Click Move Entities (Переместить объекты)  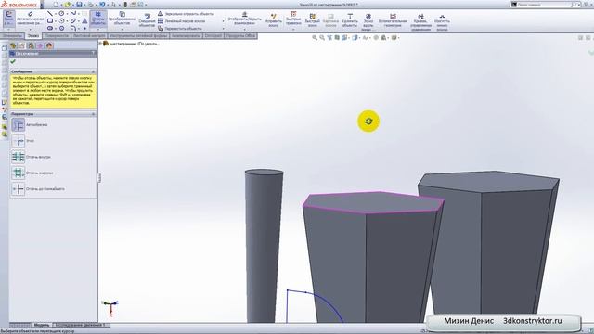[x=179, y=29]
